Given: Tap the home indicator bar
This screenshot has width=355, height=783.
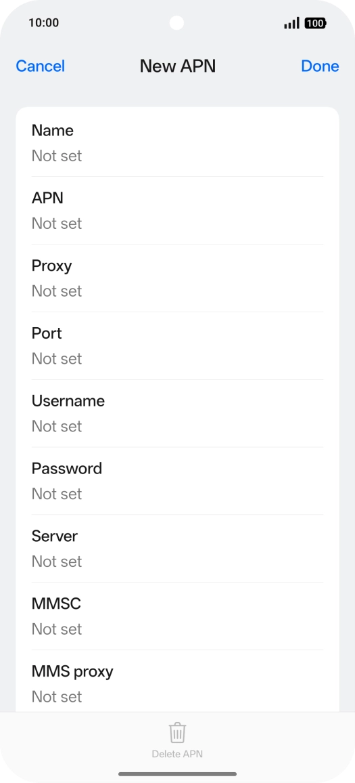Looking at the screenshot, I should tap(177, 774).
